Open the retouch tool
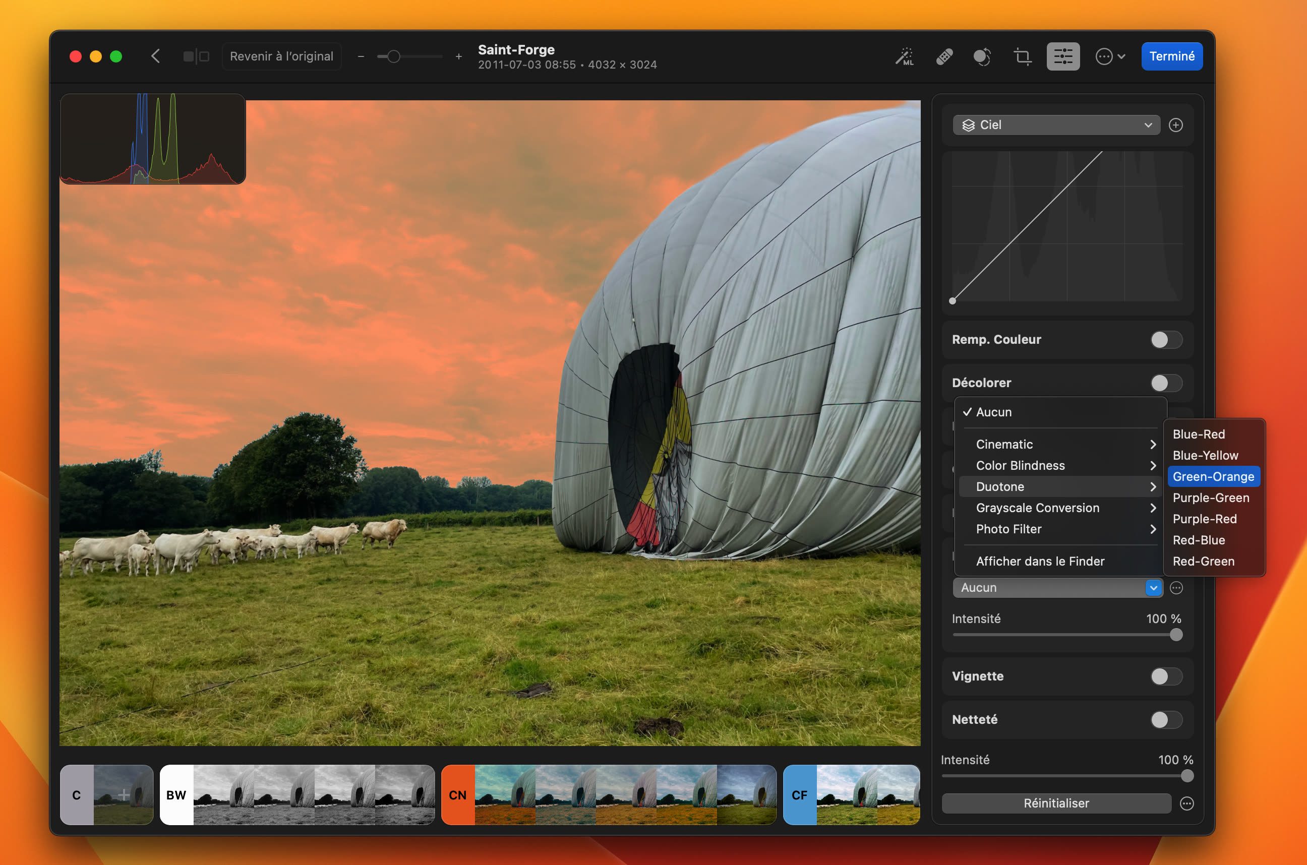 pyautogui.click(x=944, y=56)
